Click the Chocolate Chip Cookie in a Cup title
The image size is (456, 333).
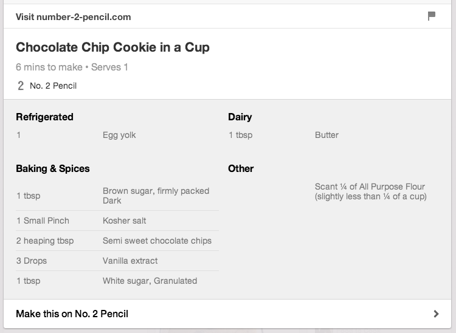(112, 47)
